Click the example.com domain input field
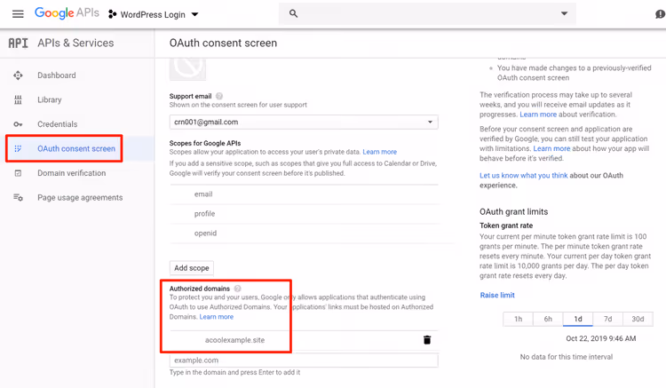This screenshot has width=666, height=388. (304, 360)
